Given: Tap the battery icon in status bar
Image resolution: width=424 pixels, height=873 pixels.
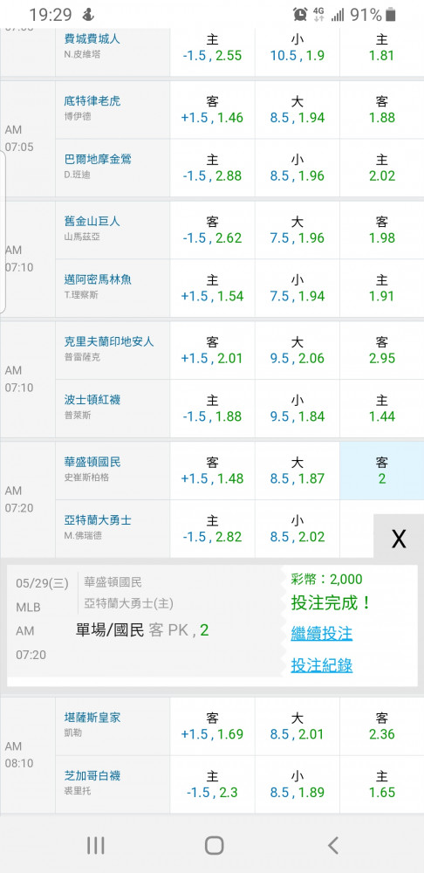Looking at the screenshot, I should (391, 15).
